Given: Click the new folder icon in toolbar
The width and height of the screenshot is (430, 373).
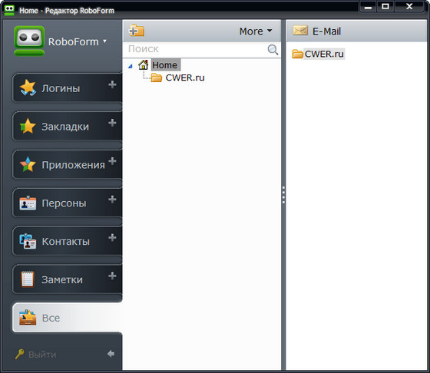Looking at the screenshot, I should point(137,31).
